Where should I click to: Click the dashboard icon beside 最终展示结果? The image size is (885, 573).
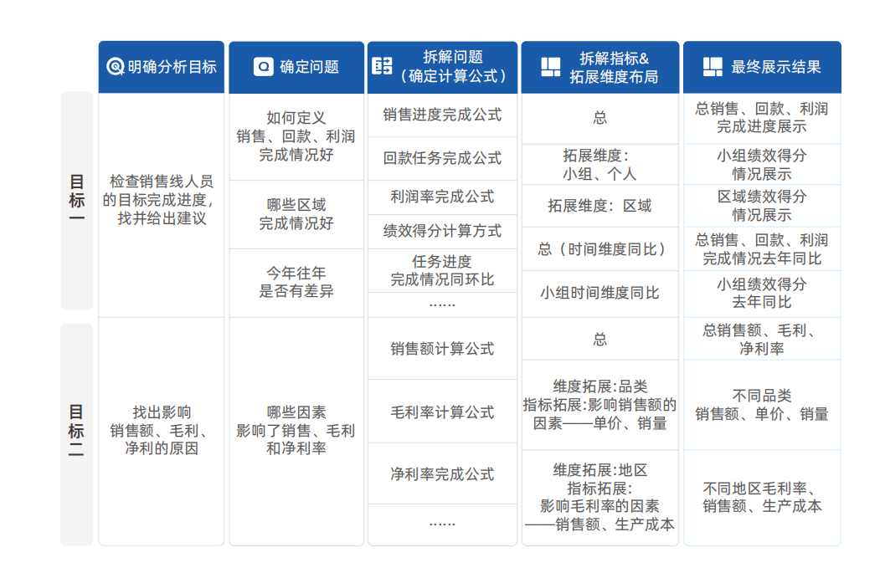(x=713, y=67)
